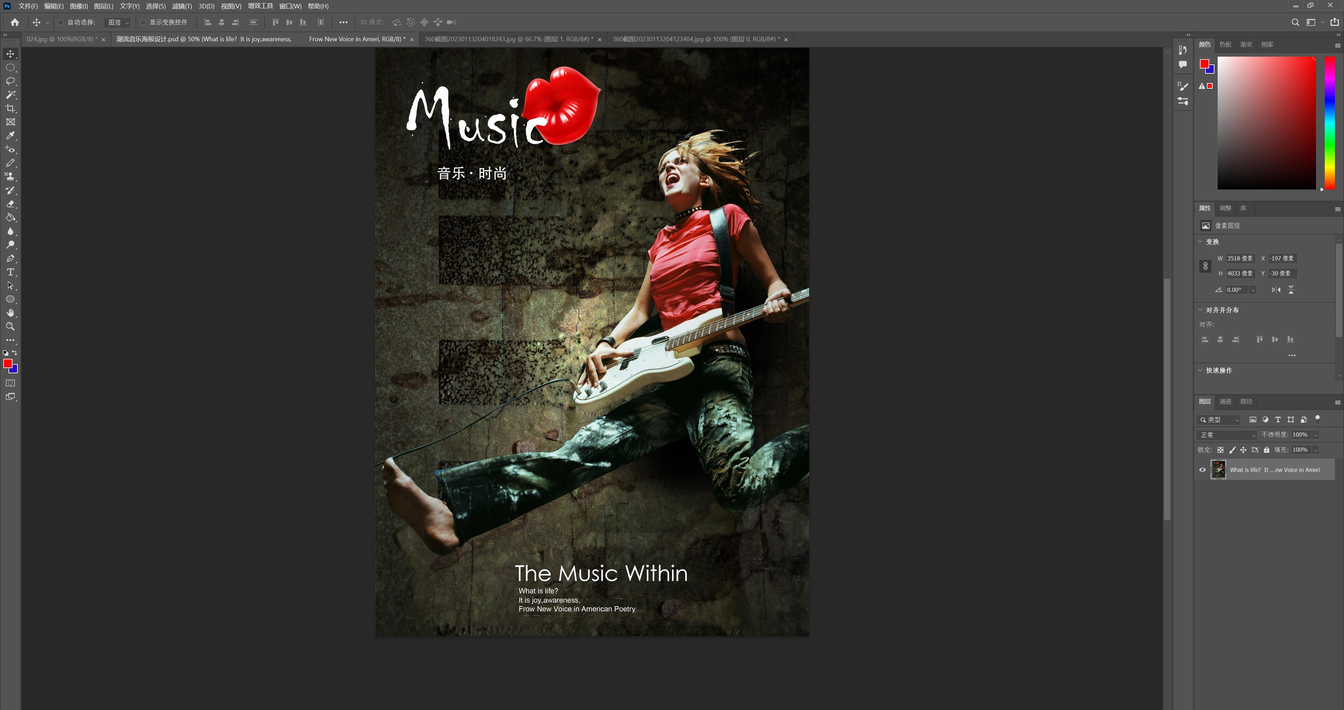The width and height of the screenshot is (1344, 710).
Task: Select the Path Selection tool
Action: pos(10,286)
